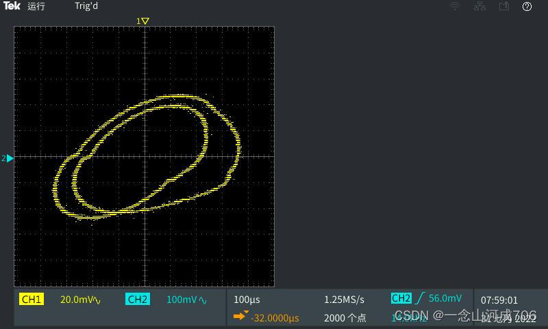Click the export/share icon
548x329 pixels.
point(504,6)
